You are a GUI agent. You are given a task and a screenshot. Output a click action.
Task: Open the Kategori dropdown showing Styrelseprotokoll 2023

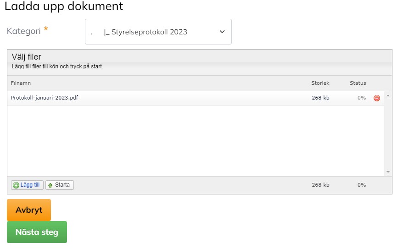[x=158, y=32]
